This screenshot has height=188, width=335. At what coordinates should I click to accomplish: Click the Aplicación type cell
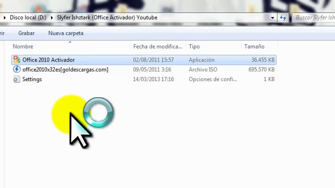pos(202,60)
